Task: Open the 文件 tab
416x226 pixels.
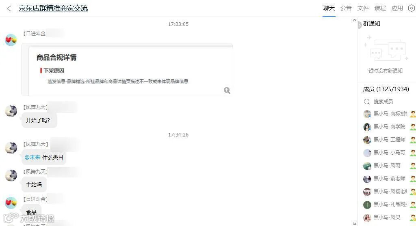Action: 363,8
